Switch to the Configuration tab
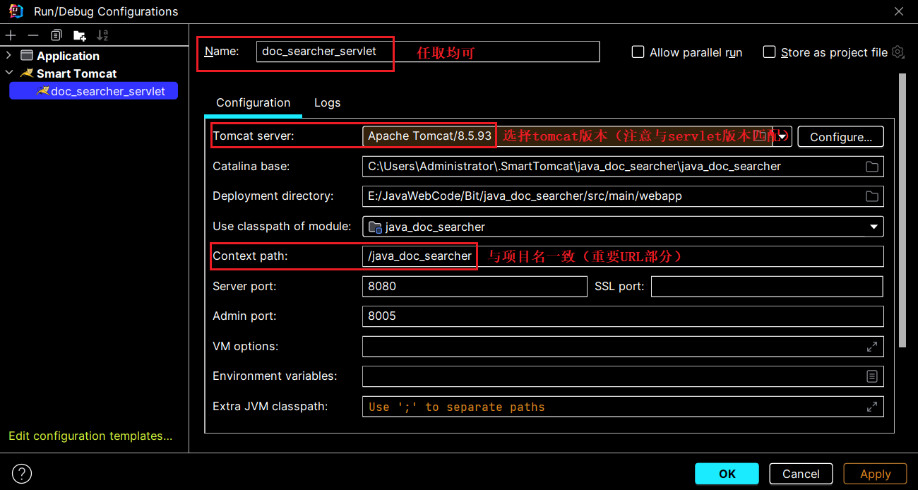Image resolution: width=918 pixels, height=490 pixels. tap(253, 102)
